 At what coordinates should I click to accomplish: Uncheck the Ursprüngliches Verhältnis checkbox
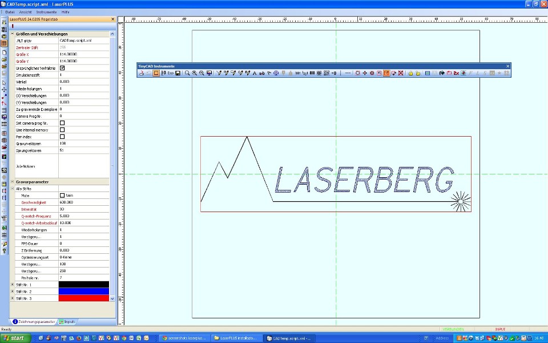point(62,68)
